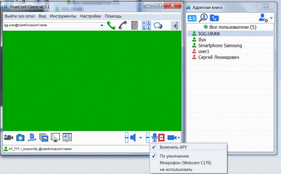Click the speaker volume slider
This screenshot has width=281, height=174.
click(127, 137)
